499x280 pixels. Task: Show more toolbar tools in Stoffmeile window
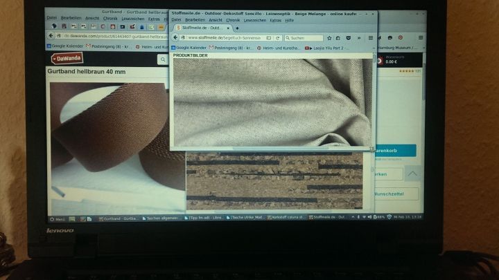[x=359, y=38]
